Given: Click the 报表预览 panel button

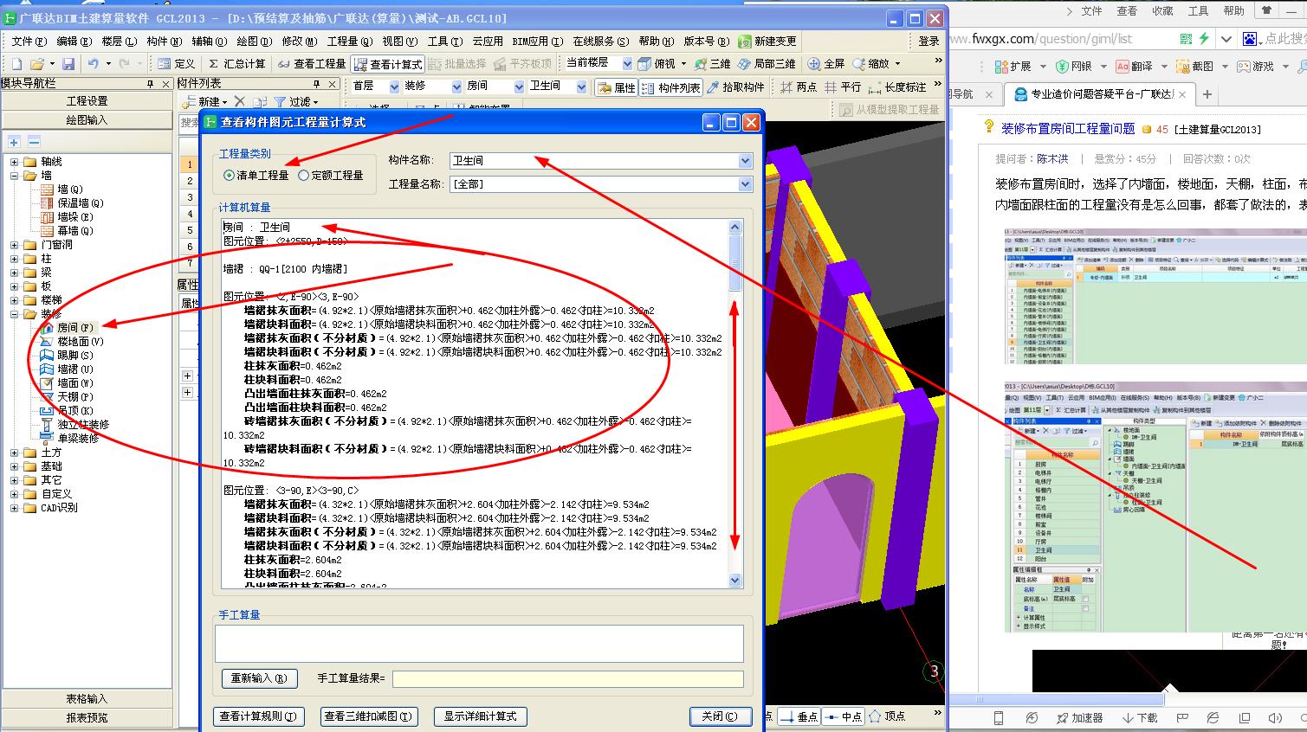Looking at the screenshot, I should tap(87, 717).
